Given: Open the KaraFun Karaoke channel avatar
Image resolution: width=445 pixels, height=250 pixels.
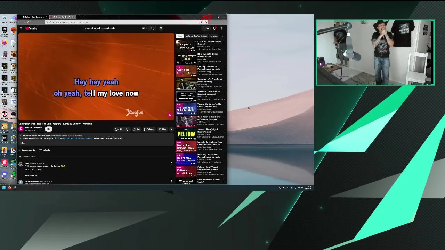Looking at the screenshot, I should tap(21, 129).
